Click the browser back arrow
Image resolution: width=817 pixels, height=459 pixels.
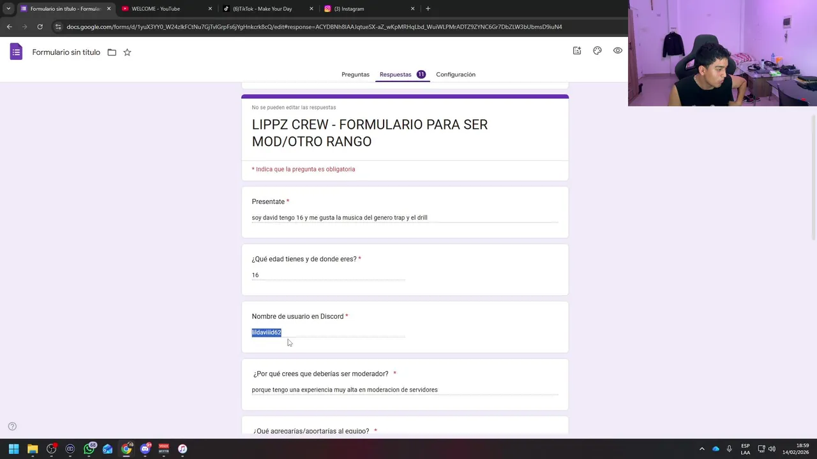tap(9, 27)
